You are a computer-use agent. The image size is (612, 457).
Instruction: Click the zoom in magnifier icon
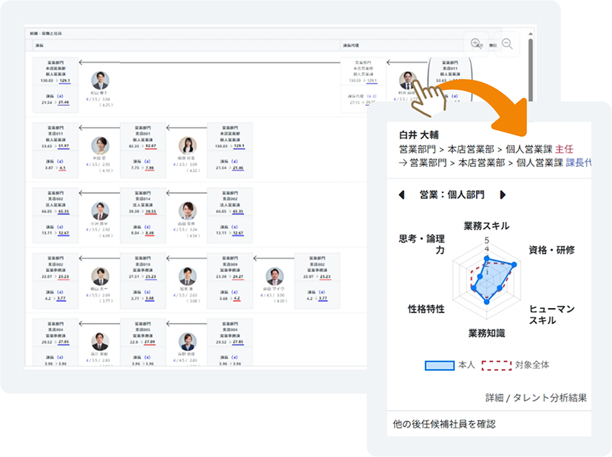[476, 44]
